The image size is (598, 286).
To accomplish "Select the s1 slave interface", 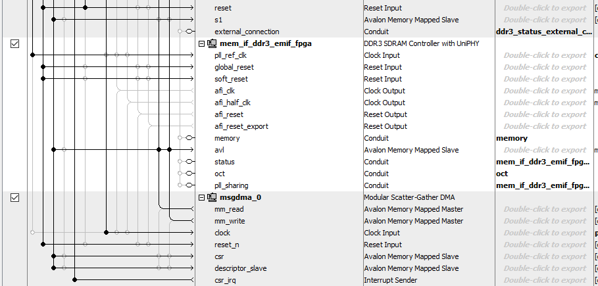I will pyautogui.click(x=218, y=20).
